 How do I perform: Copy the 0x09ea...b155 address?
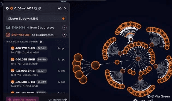pyautogui.click(x=35, y=8)
